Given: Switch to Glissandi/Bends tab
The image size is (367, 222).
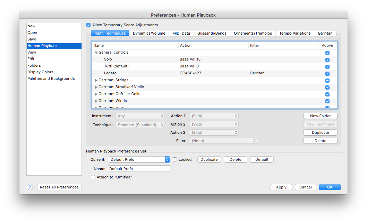Looking at the screenshot, I should click(x=212, y=33).
